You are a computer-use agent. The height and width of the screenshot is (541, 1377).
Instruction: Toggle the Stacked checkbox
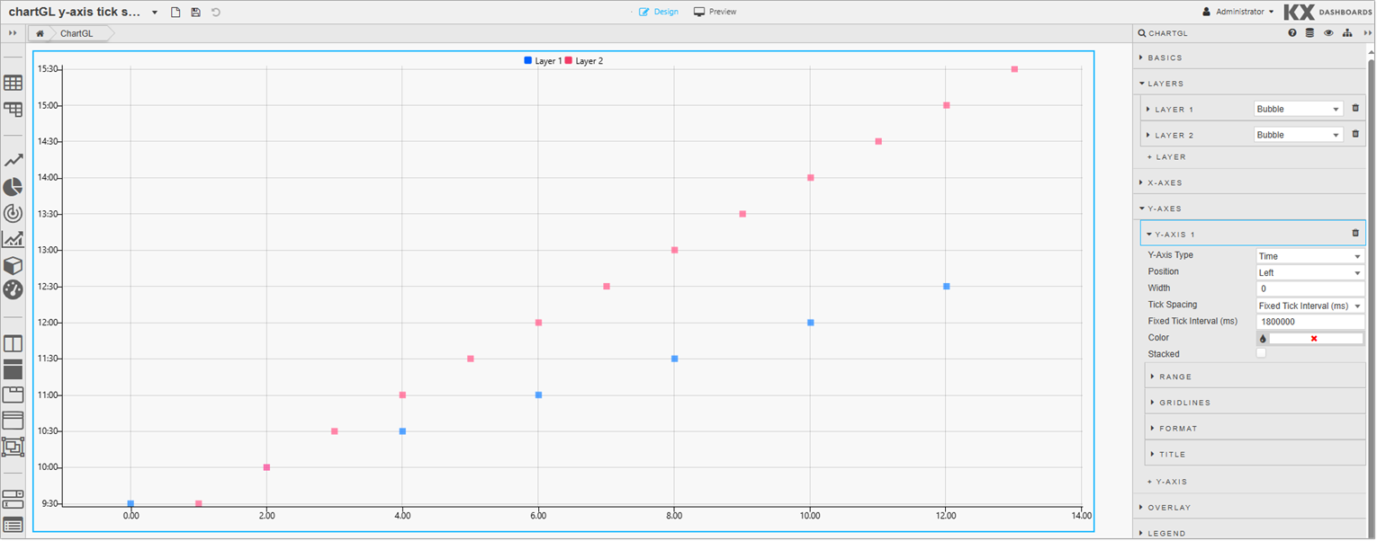(1261, 354)
